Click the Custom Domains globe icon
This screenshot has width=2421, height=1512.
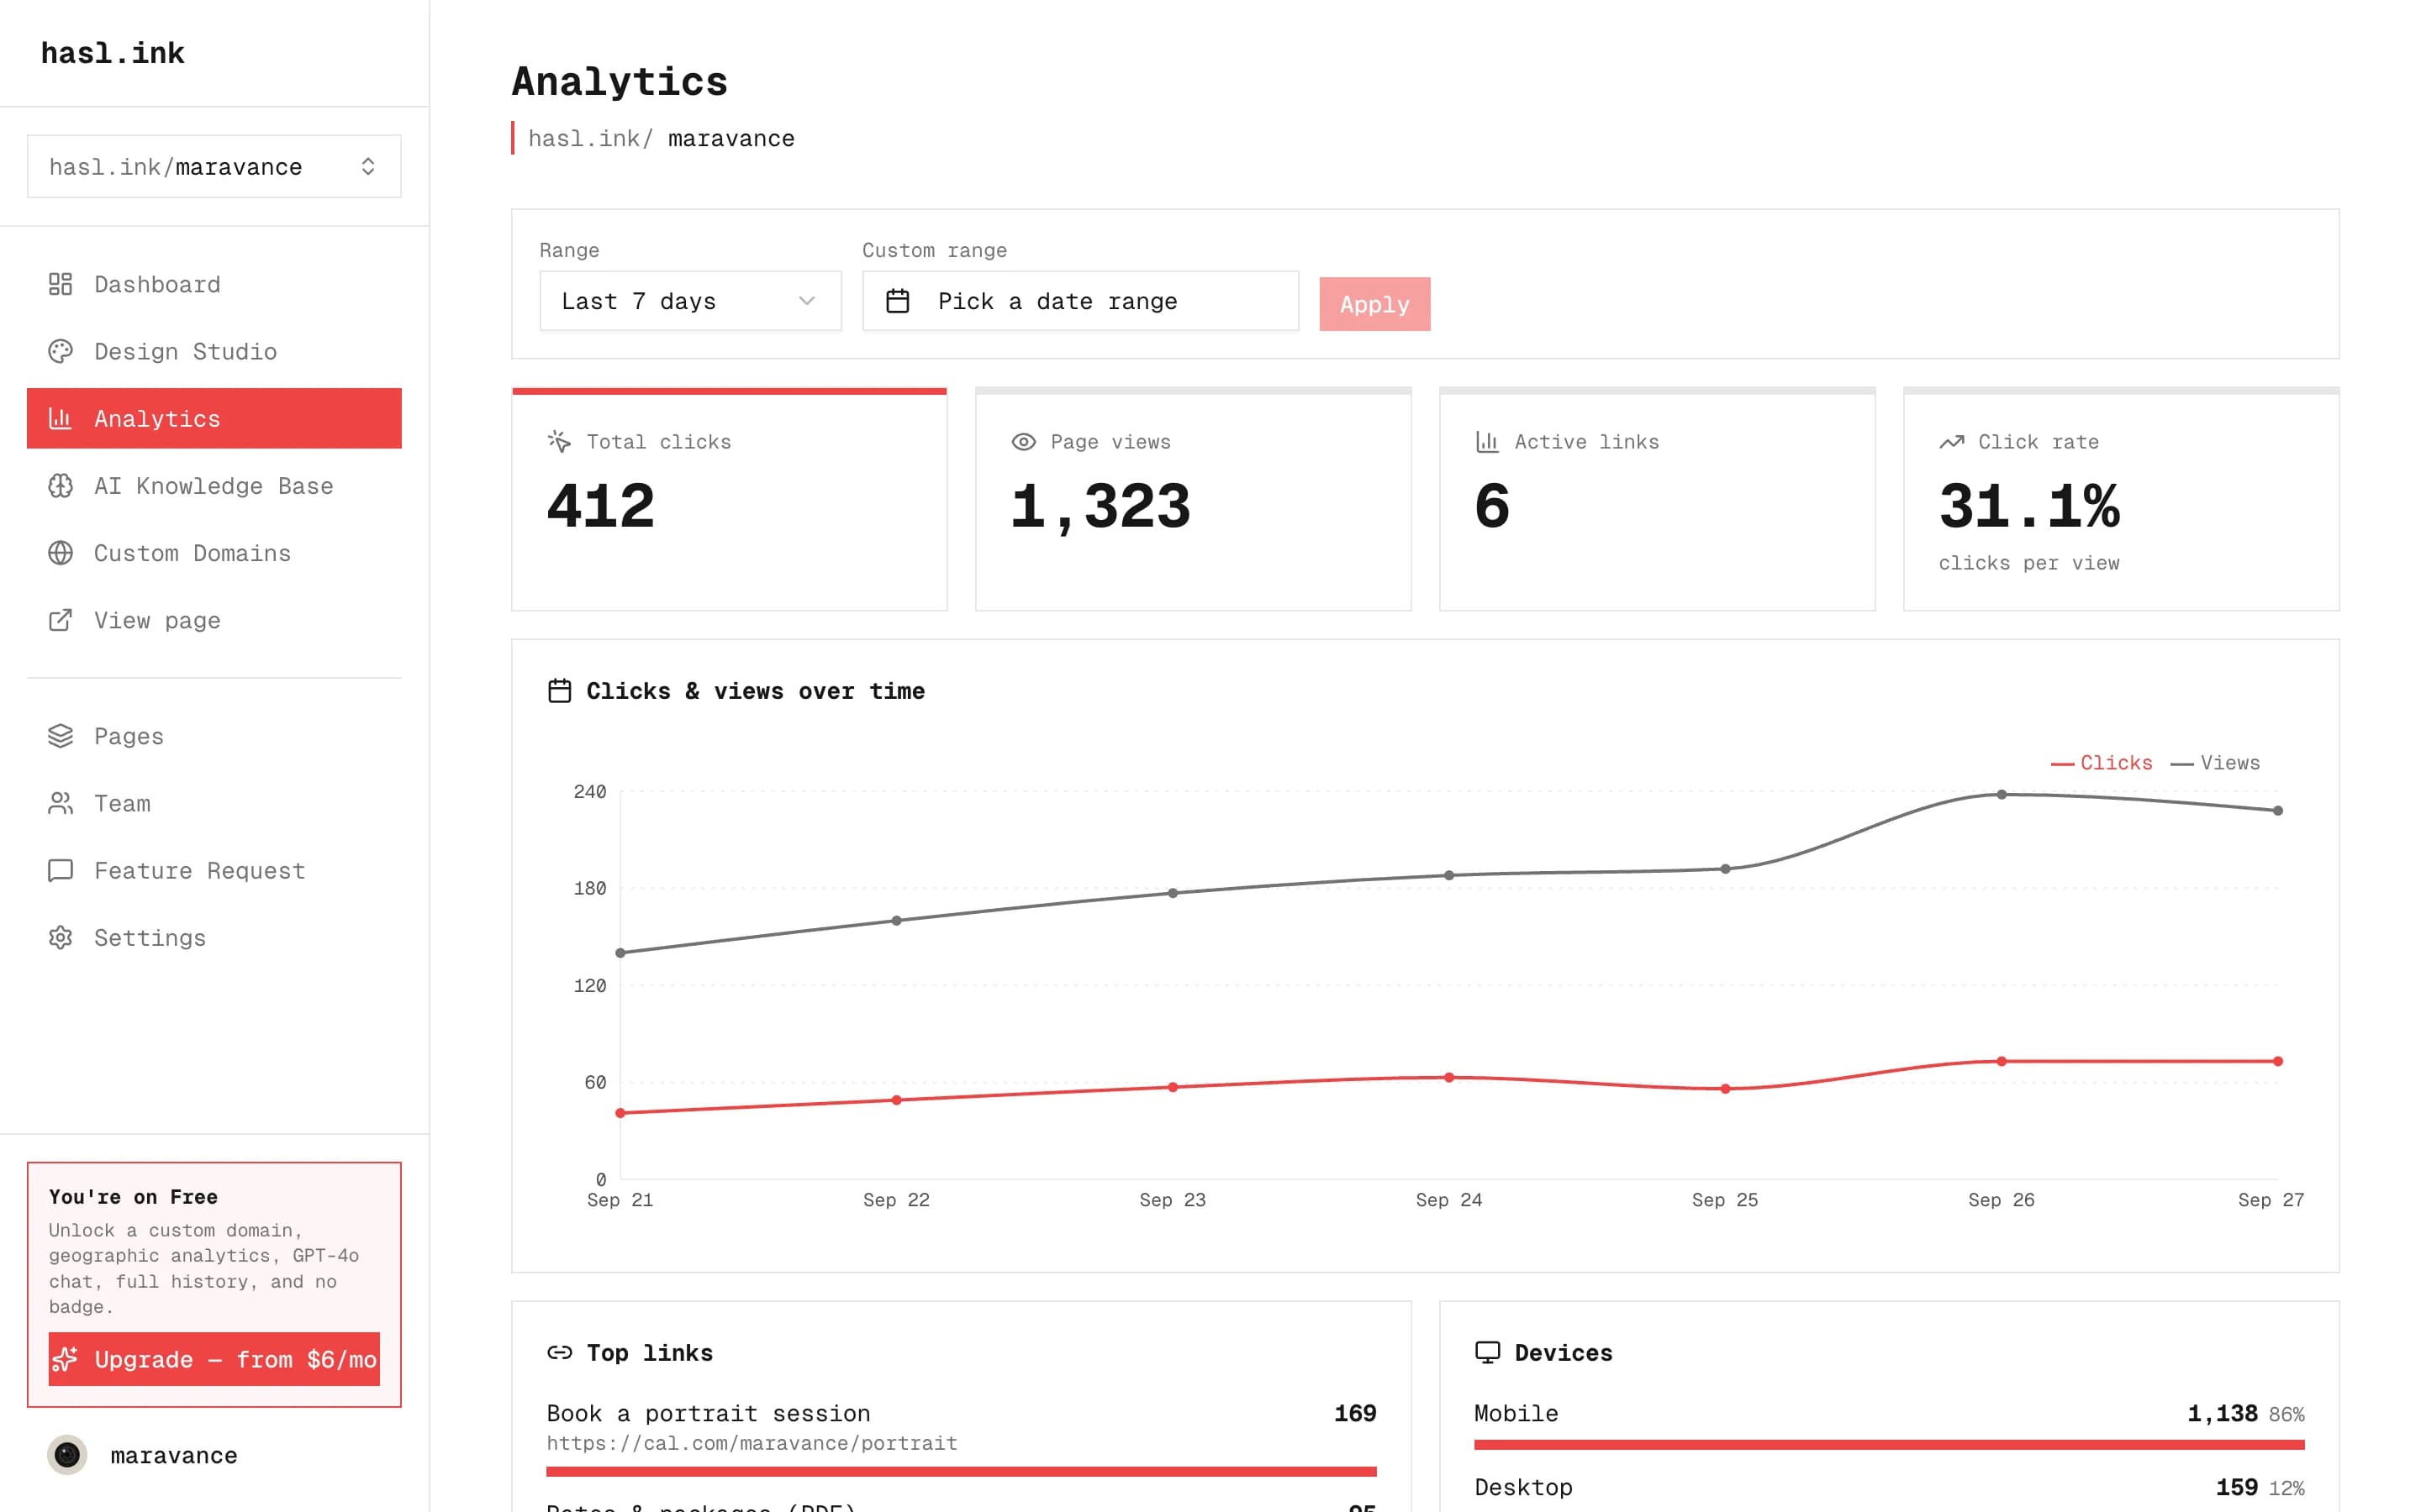(x=60, y=553)
